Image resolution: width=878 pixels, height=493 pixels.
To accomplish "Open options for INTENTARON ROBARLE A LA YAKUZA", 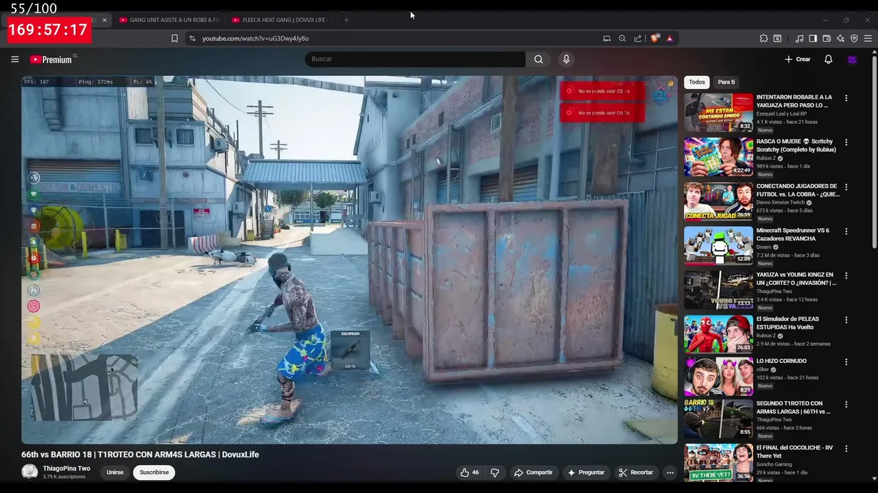I will pyautogui.click(x=846, y=98).
